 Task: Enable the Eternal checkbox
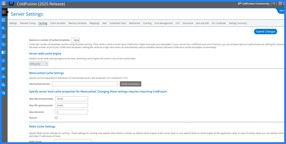(x=56, y=118)
